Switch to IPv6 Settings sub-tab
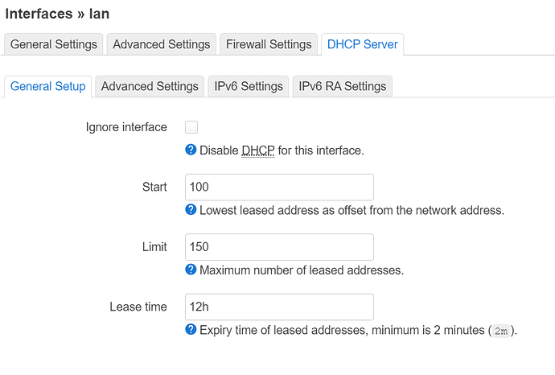 click(x=249, y=86)
